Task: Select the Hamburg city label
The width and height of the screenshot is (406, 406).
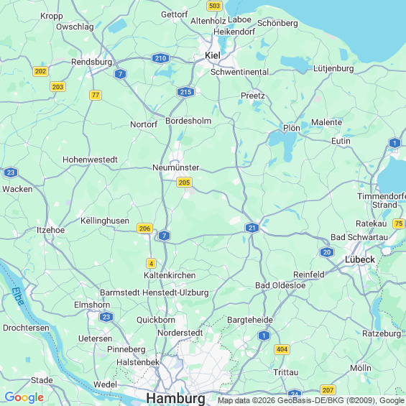Action: (x=175, y=398)
